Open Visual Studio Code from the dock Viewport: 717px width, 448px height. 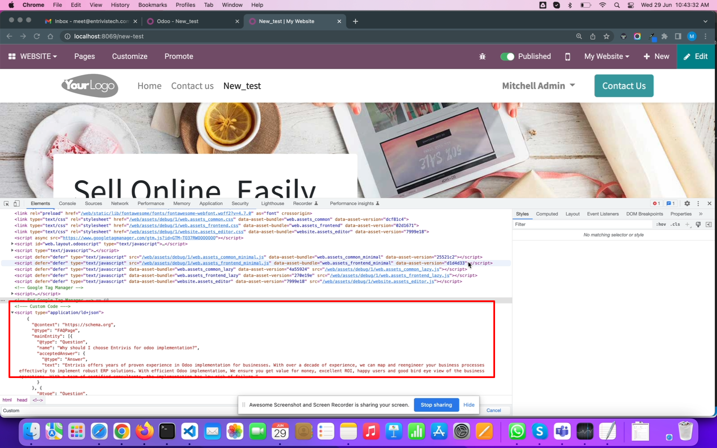189,432
